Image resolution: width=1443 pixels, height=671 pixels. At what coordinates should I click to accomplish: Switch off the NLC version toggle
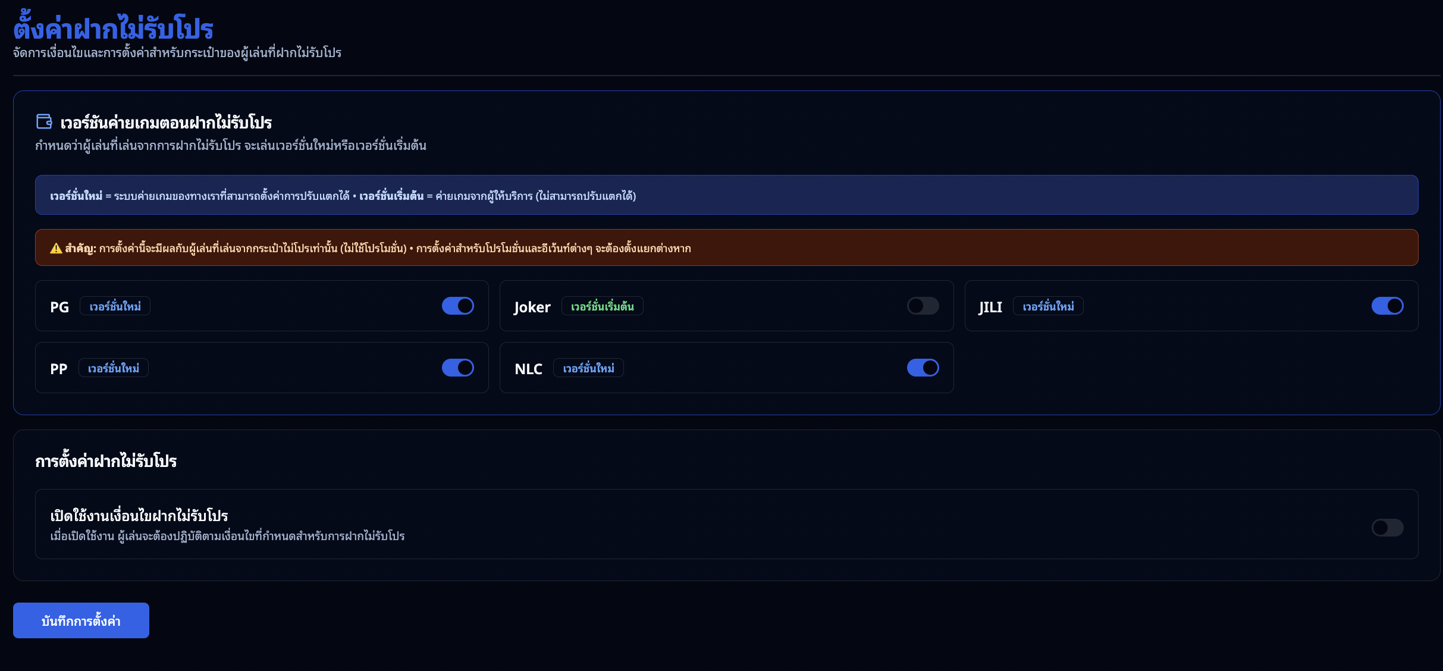[922, 368]
